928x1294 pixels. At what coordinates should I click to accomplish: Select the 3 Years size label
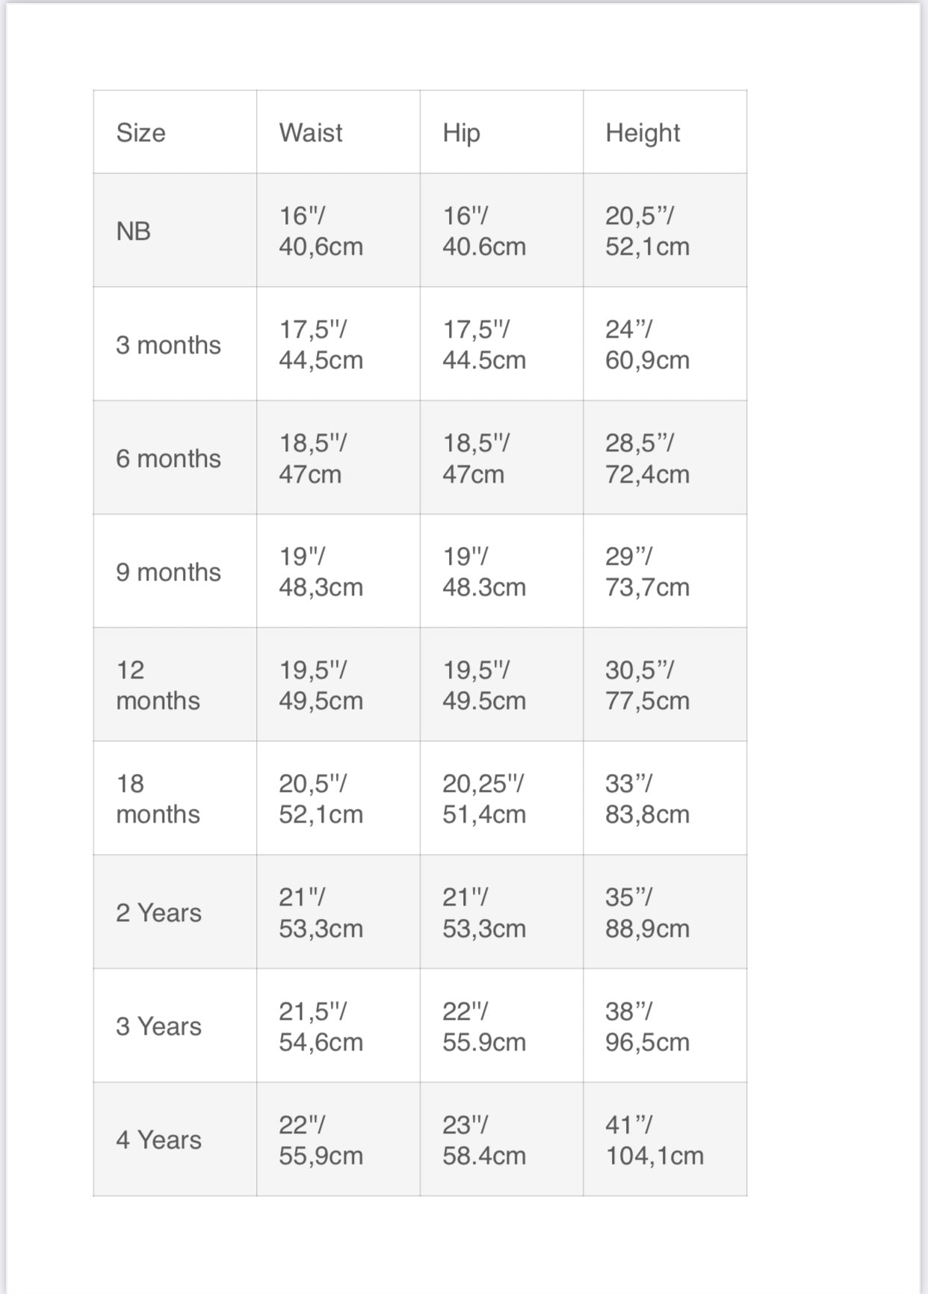pos(158,1027)
